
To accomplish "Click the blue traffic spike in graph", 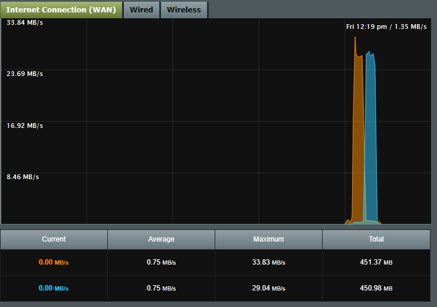I will [x=371, y=136].
